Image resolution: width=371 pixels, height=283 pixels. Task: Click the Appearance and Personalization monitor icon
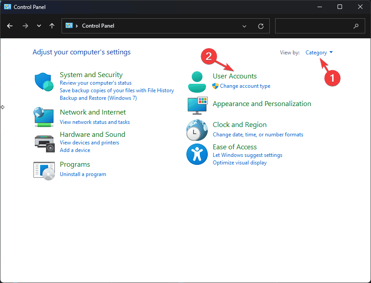196,106
